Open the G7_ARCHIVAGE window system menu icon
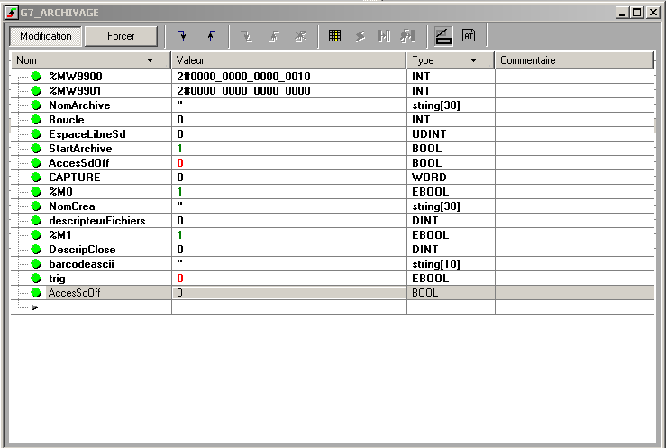 [x=12, y=13]
